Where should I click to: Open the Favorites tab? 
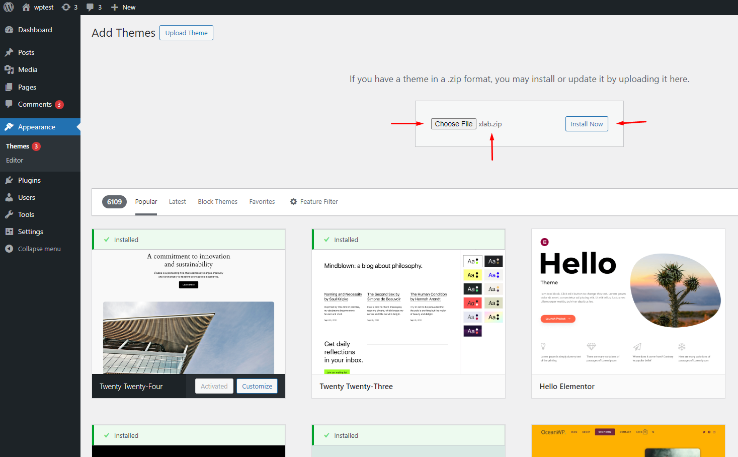(262, 201)
